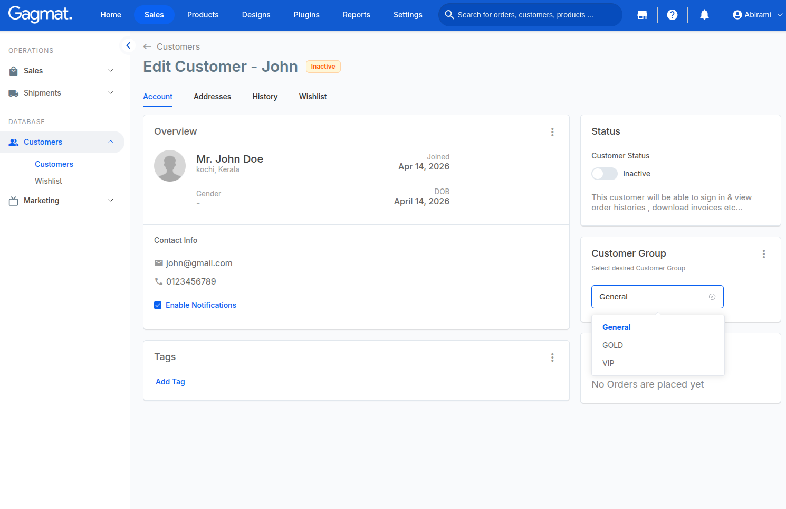Open the Customer Group three-dot menu
Image resolution: width=786 pixels, height=509 pixels.
763,254
